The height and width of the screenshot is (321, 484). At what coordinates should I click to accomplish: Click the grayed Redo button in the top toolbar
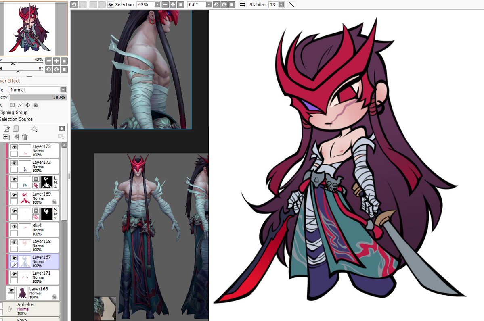tap(82, 4)
